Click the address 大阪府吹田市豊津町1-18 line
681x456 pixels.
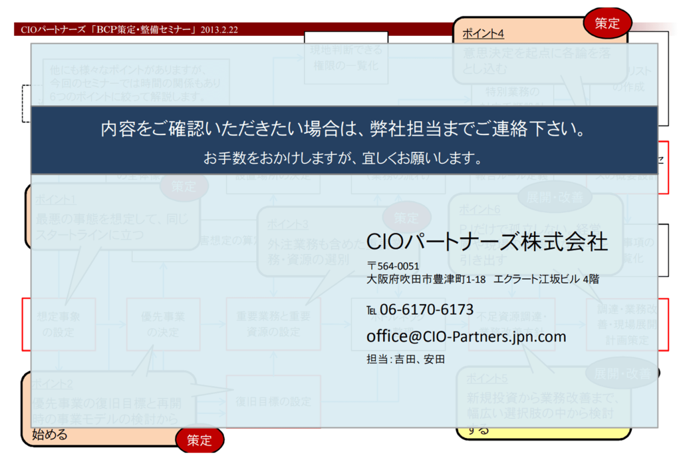point(483,279)
